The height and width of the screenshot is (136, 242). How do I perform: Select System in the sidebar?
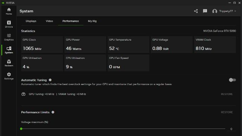click(9, 50)
